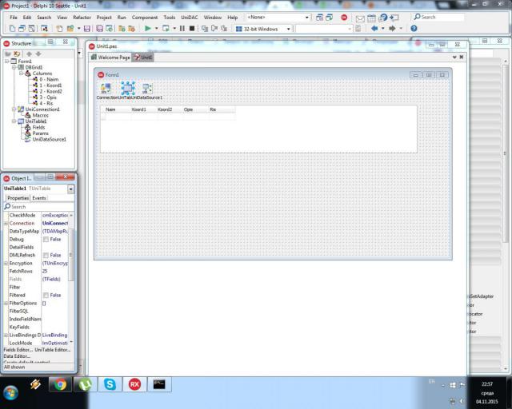Click the down arrow in Structure toolbar
512x409 pixels.
coord(38,54)
